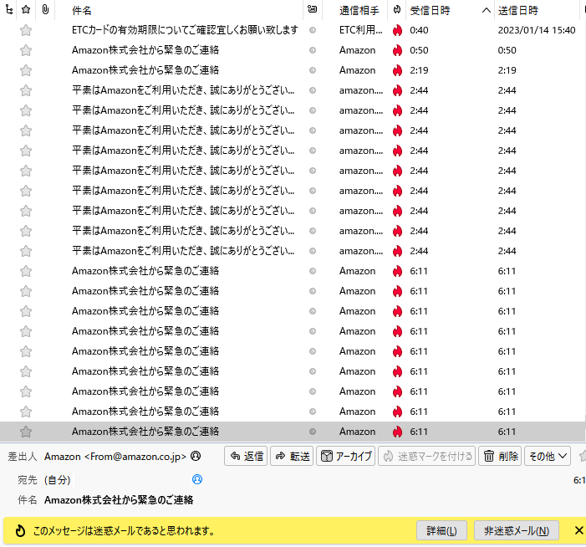Mark as 非迷惑メール(N)

[x=517, y=530]
